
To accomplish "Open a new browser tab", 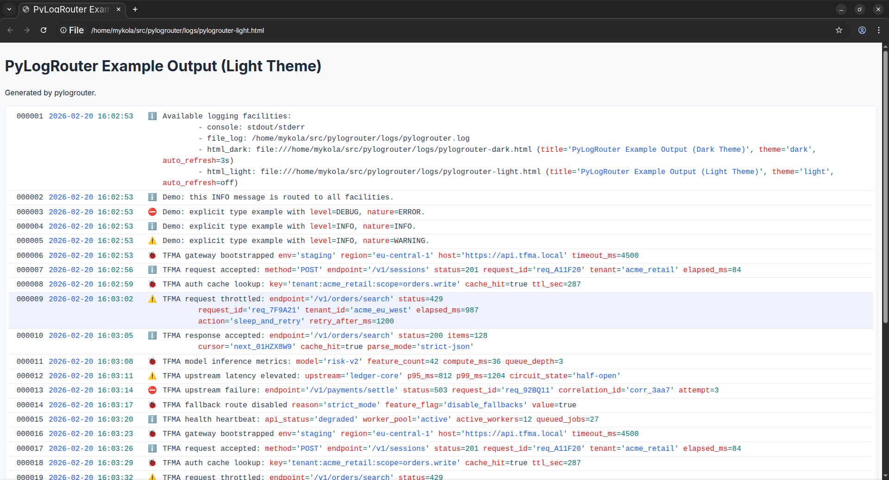I will [x=135, y=9].
